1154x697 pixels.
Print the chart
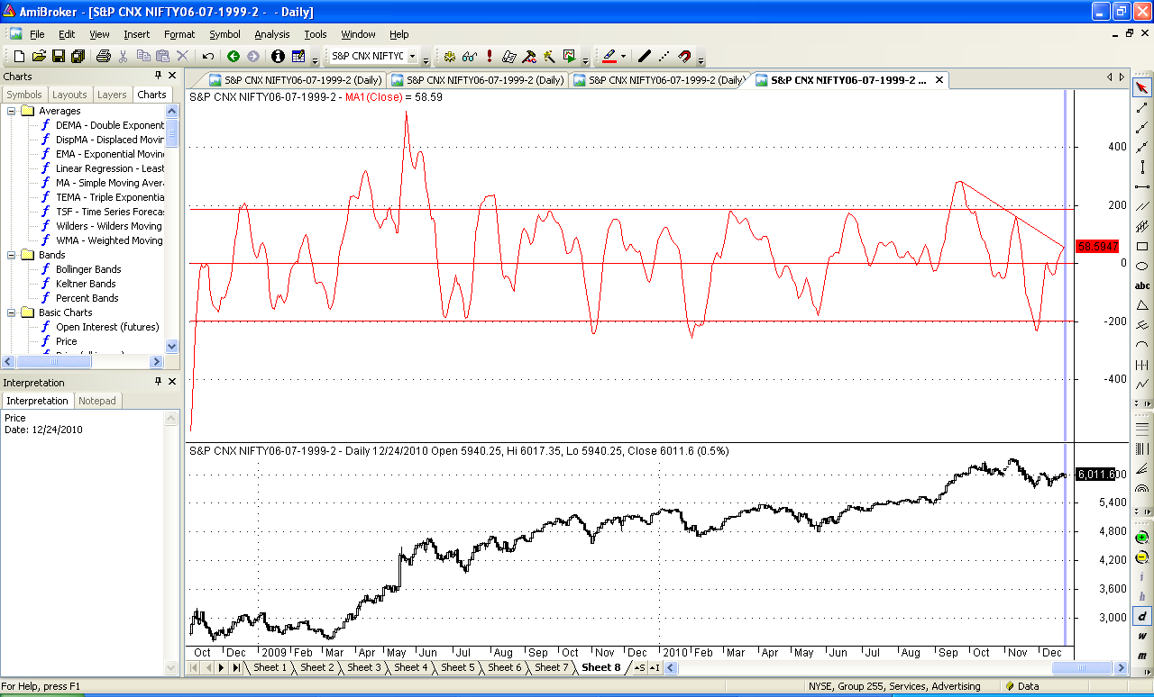pyautogui.click(x=103, y=56)
